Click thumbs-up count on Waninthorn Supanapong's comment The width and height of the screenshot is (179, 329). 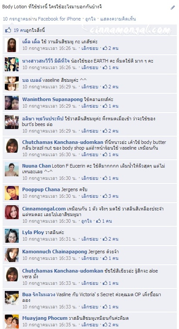click(111, 106)
